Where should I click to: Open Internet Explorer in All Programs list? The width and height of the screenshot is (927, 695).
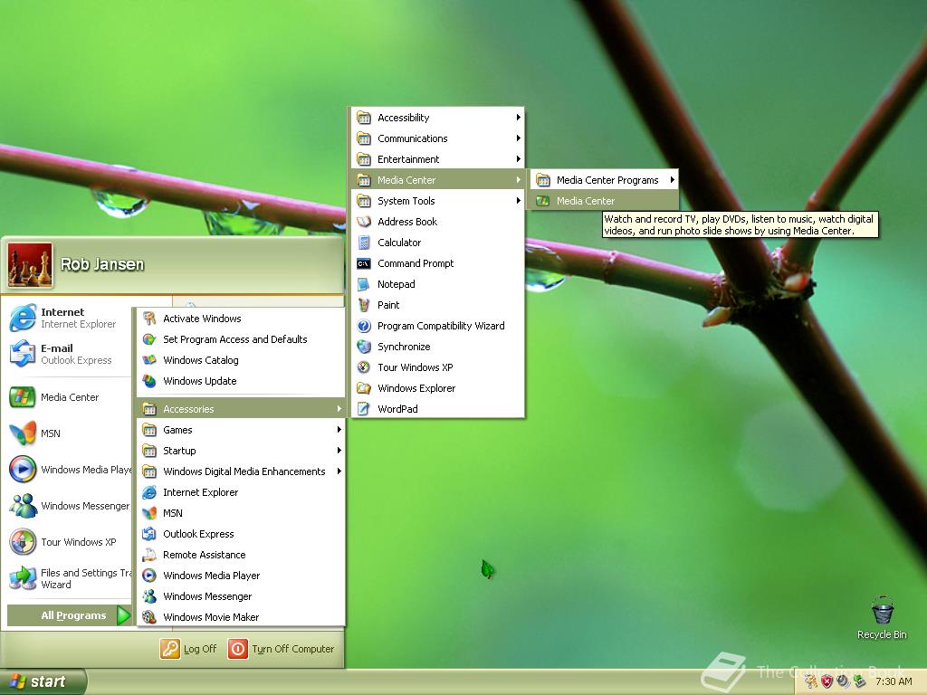241,492
